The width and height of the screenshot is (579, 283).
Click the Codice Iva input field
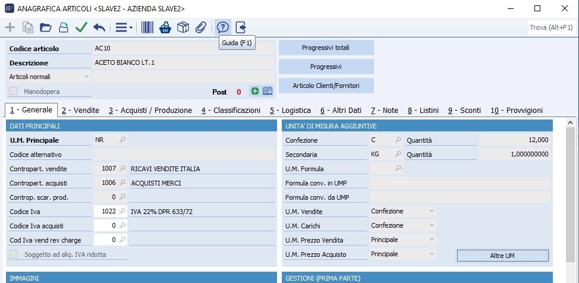pos(106,211)
